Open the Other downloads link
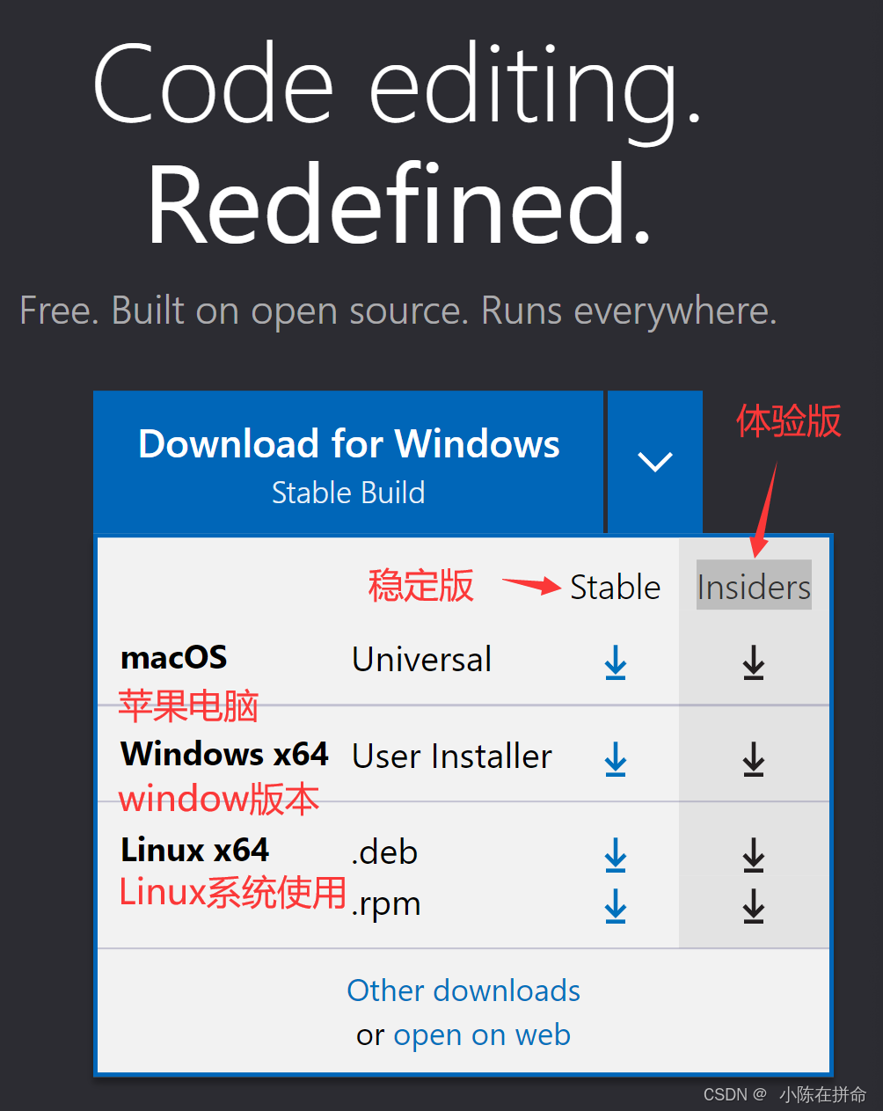 tap(463, 990)
